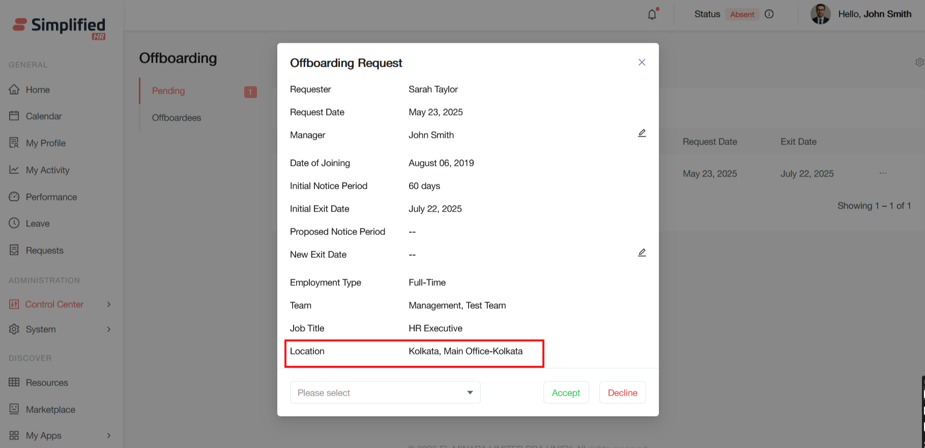Open Home from sidebar
The height and width of the screenshot is (448, 925).
tap(38, 89)
